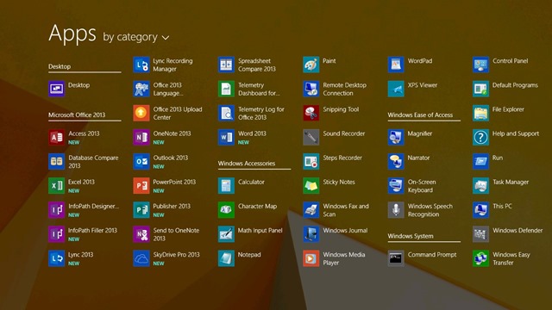Open the "by category" sort dropdown
The width and height of the screenshot is (552, 310).
point(136,37)
